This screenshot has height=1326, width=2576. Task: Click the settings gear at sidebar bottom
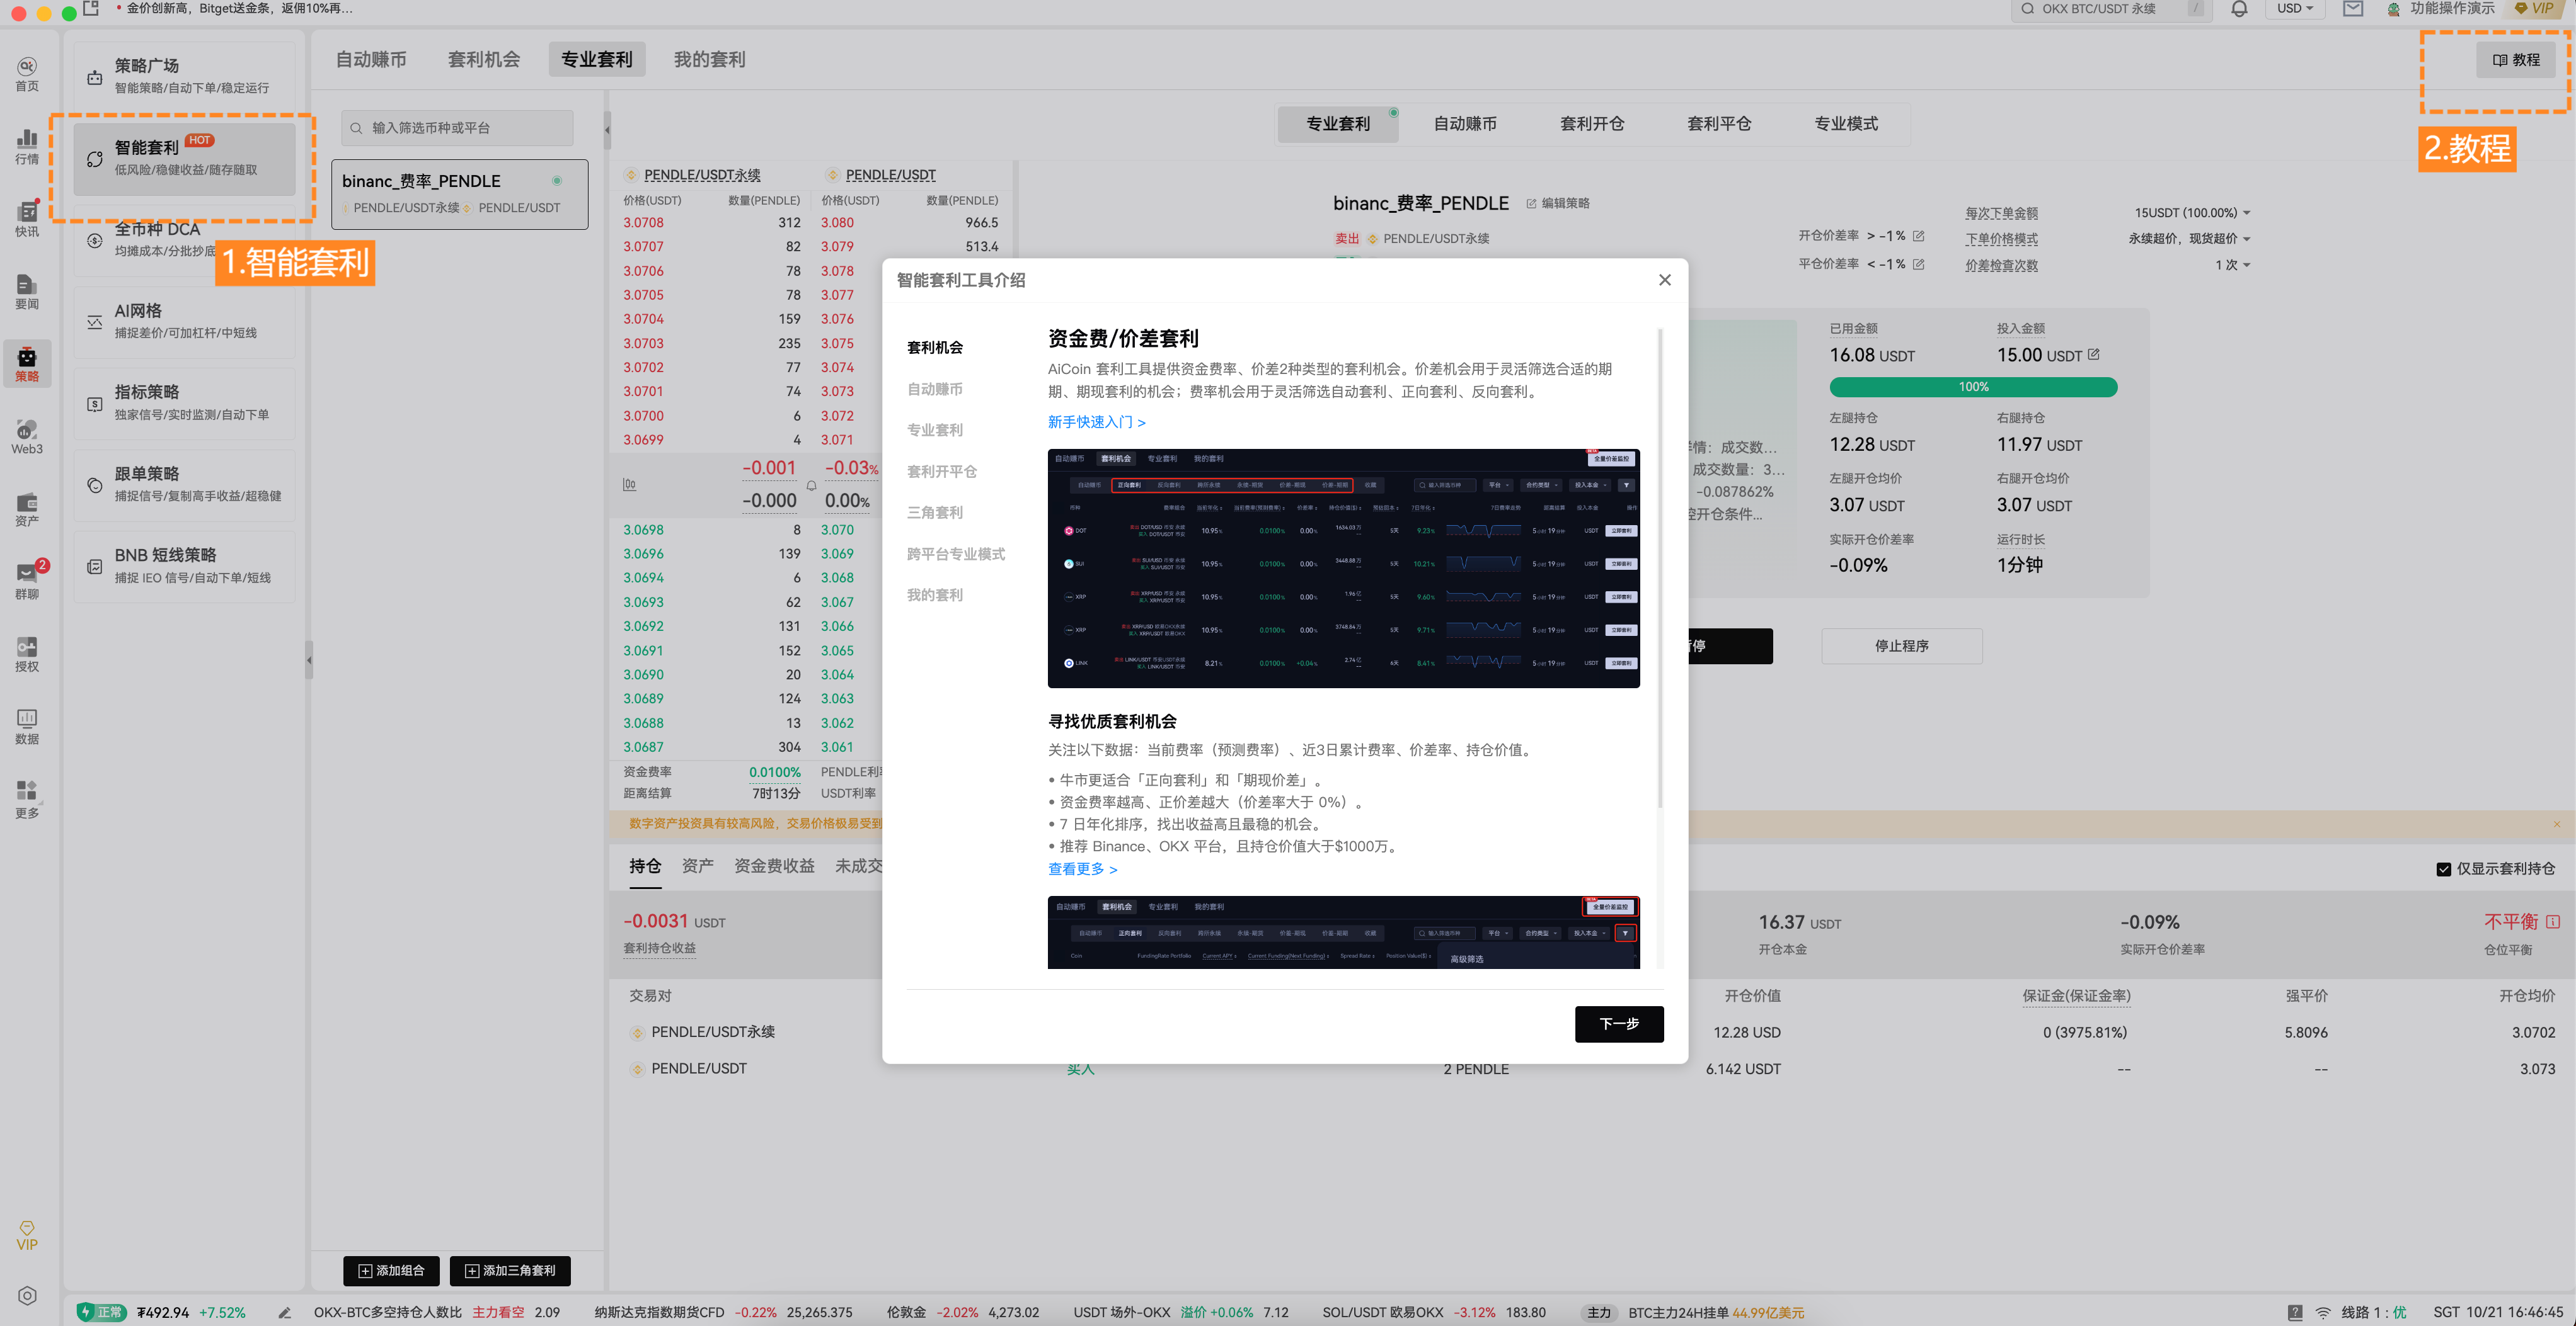[27, 1295]
